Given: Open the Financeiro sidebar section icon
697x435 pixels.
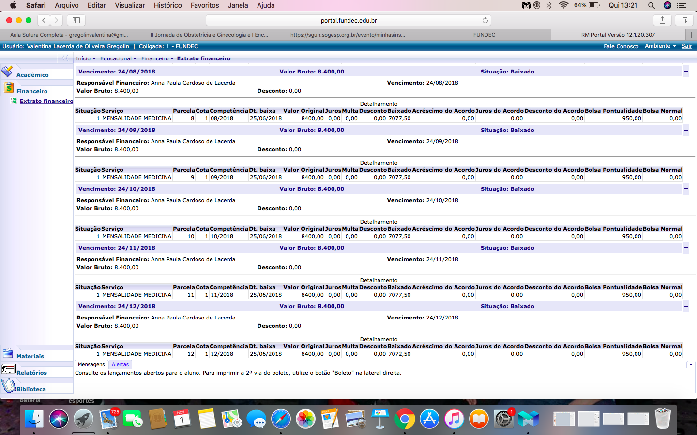Looking at the screenshot, I should coord(9,88).
